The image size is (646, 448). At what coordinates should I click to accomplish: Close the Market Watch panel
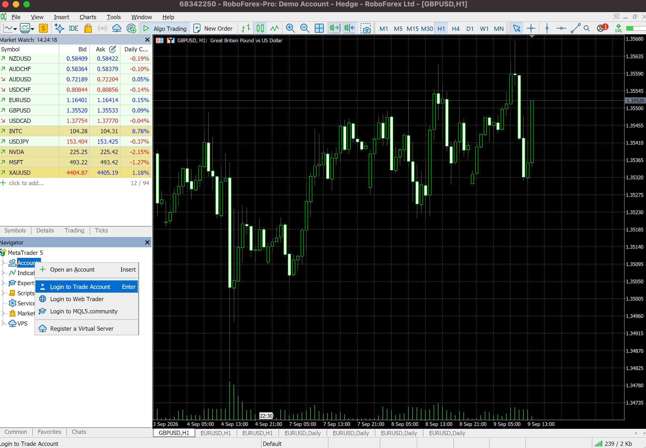point(147,40)
